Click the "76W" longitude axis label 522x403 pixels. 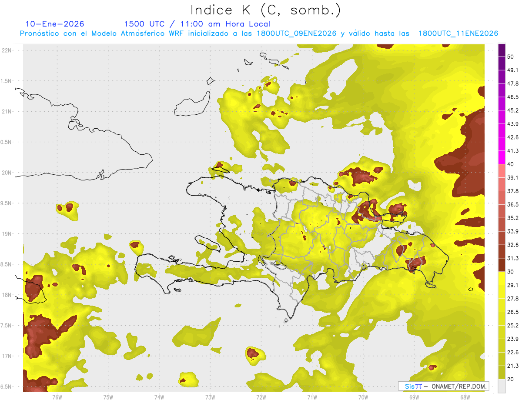point(57,396)
